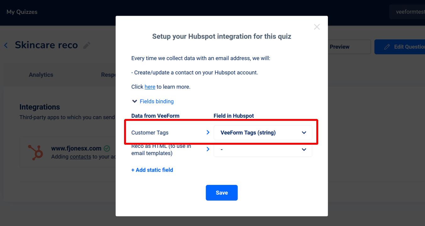Click the arrow icon next to Customer Tags
This screenshot has height=226, width=425.
(208, 132)
